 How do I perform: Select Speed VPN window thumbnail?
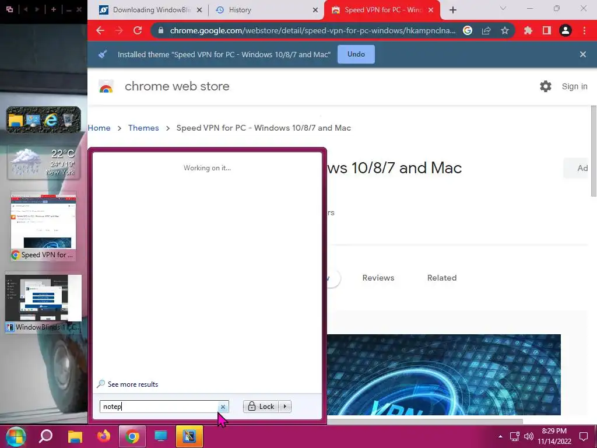tap(43, 226)
